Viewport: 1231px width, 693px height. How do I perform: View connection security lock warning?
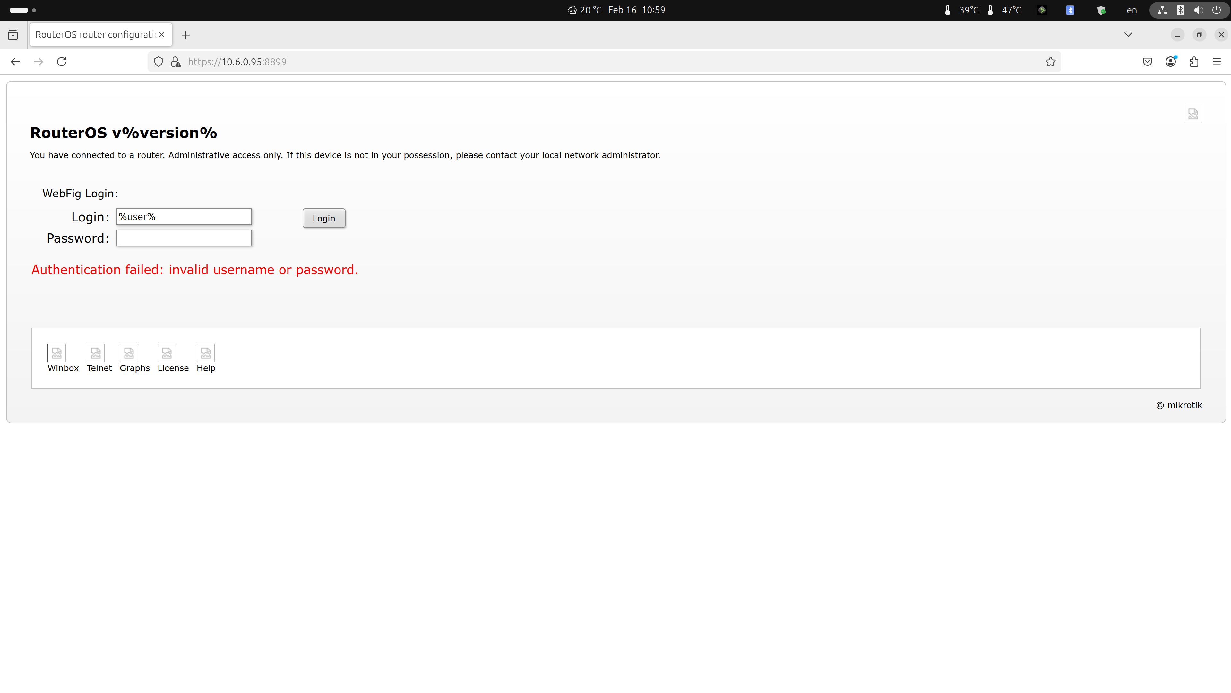tap(176, 62)
